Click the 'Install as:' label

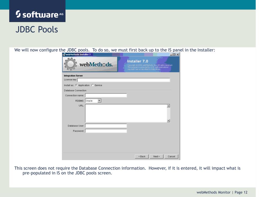click(x=69, y=85)
